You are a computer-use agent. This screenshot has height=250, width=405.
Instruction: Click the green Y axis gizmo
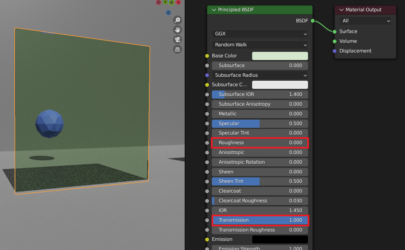(165, 2)
